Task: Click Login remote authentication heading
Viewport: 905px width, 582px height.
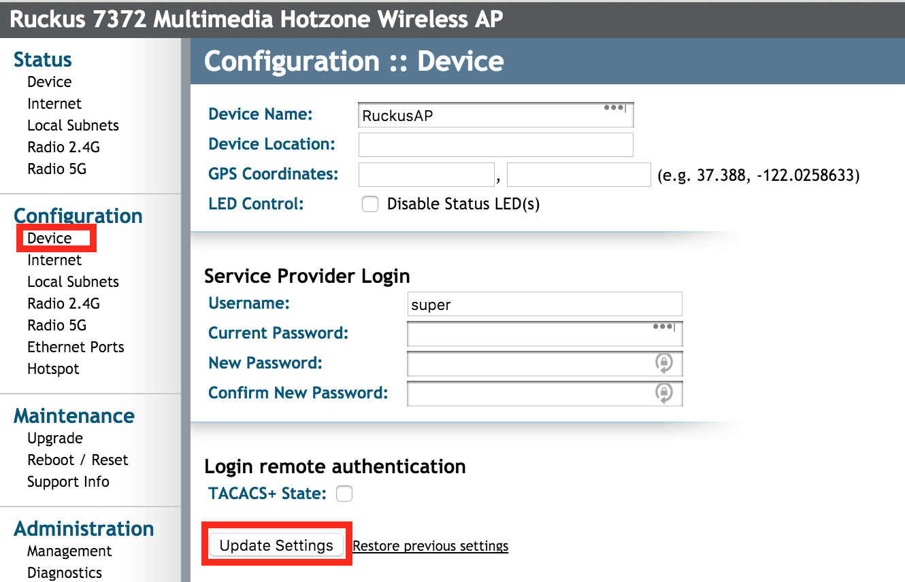Action: [335, 466]
